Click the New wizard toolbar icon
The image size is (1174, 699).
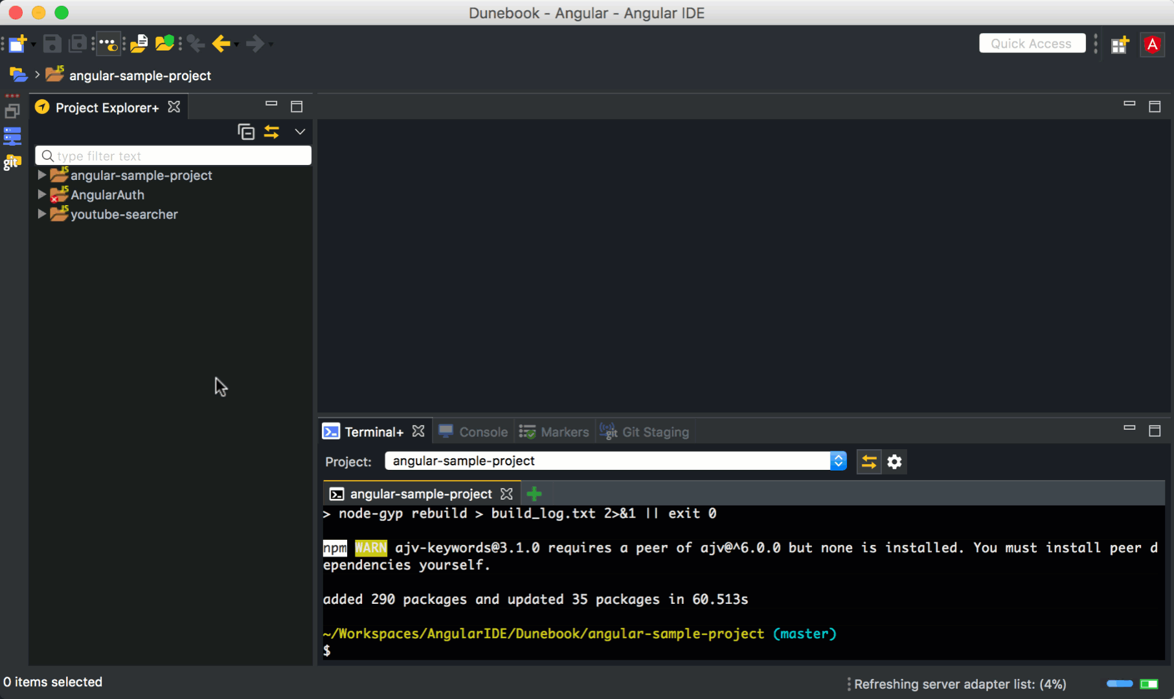coord(17,43)
